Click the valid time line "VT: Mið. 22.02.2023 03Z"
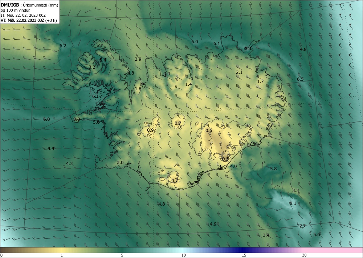This screenshot has width=363, height=258. (23, 20)
